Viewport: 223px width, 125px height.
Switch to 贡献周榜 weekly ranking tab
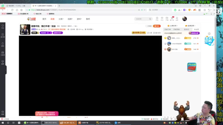pyautogui.click(x=176, y=29)
